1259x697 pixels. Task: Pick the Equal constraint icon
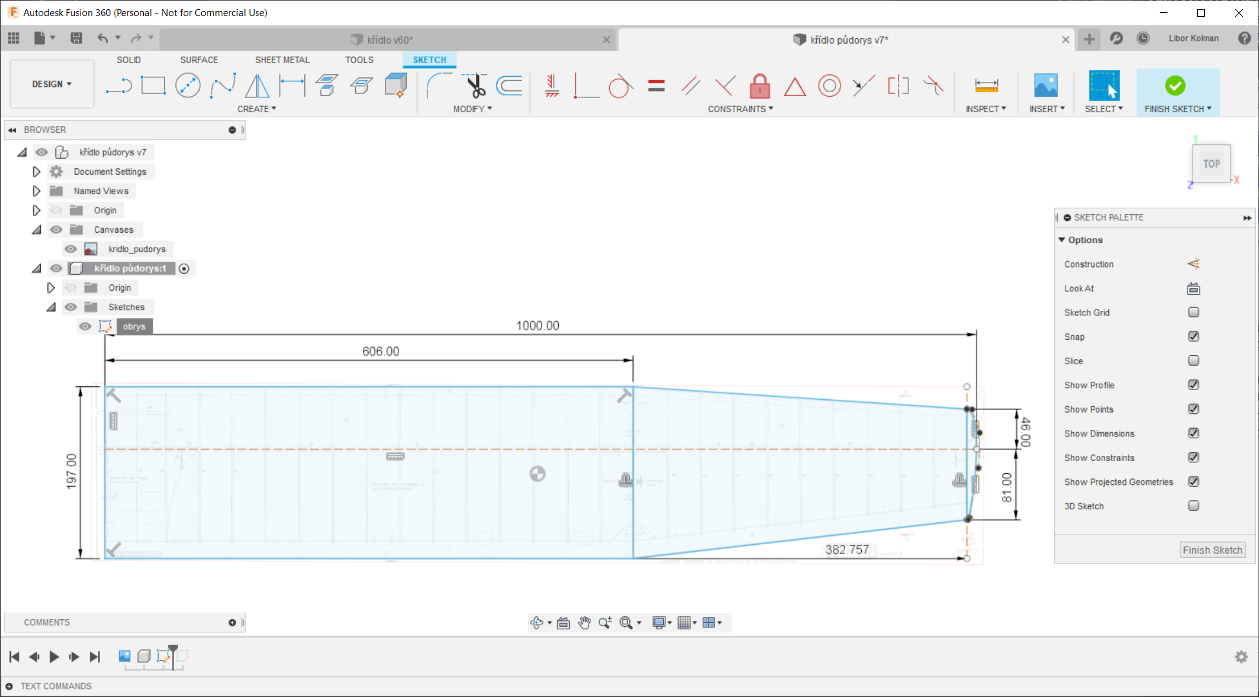(656, 86)
